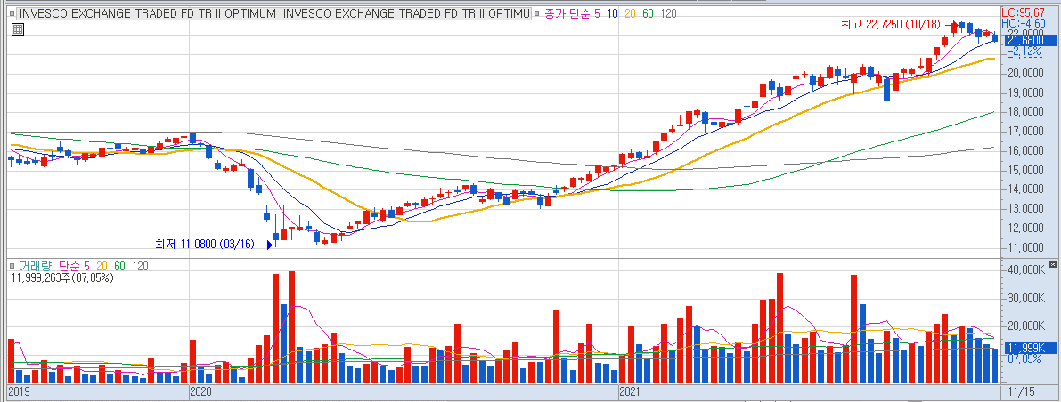The width and height of the screenshot is (1061, 402).
Task: Click the 20.0000 price axis label
Action: (1028, 74)
